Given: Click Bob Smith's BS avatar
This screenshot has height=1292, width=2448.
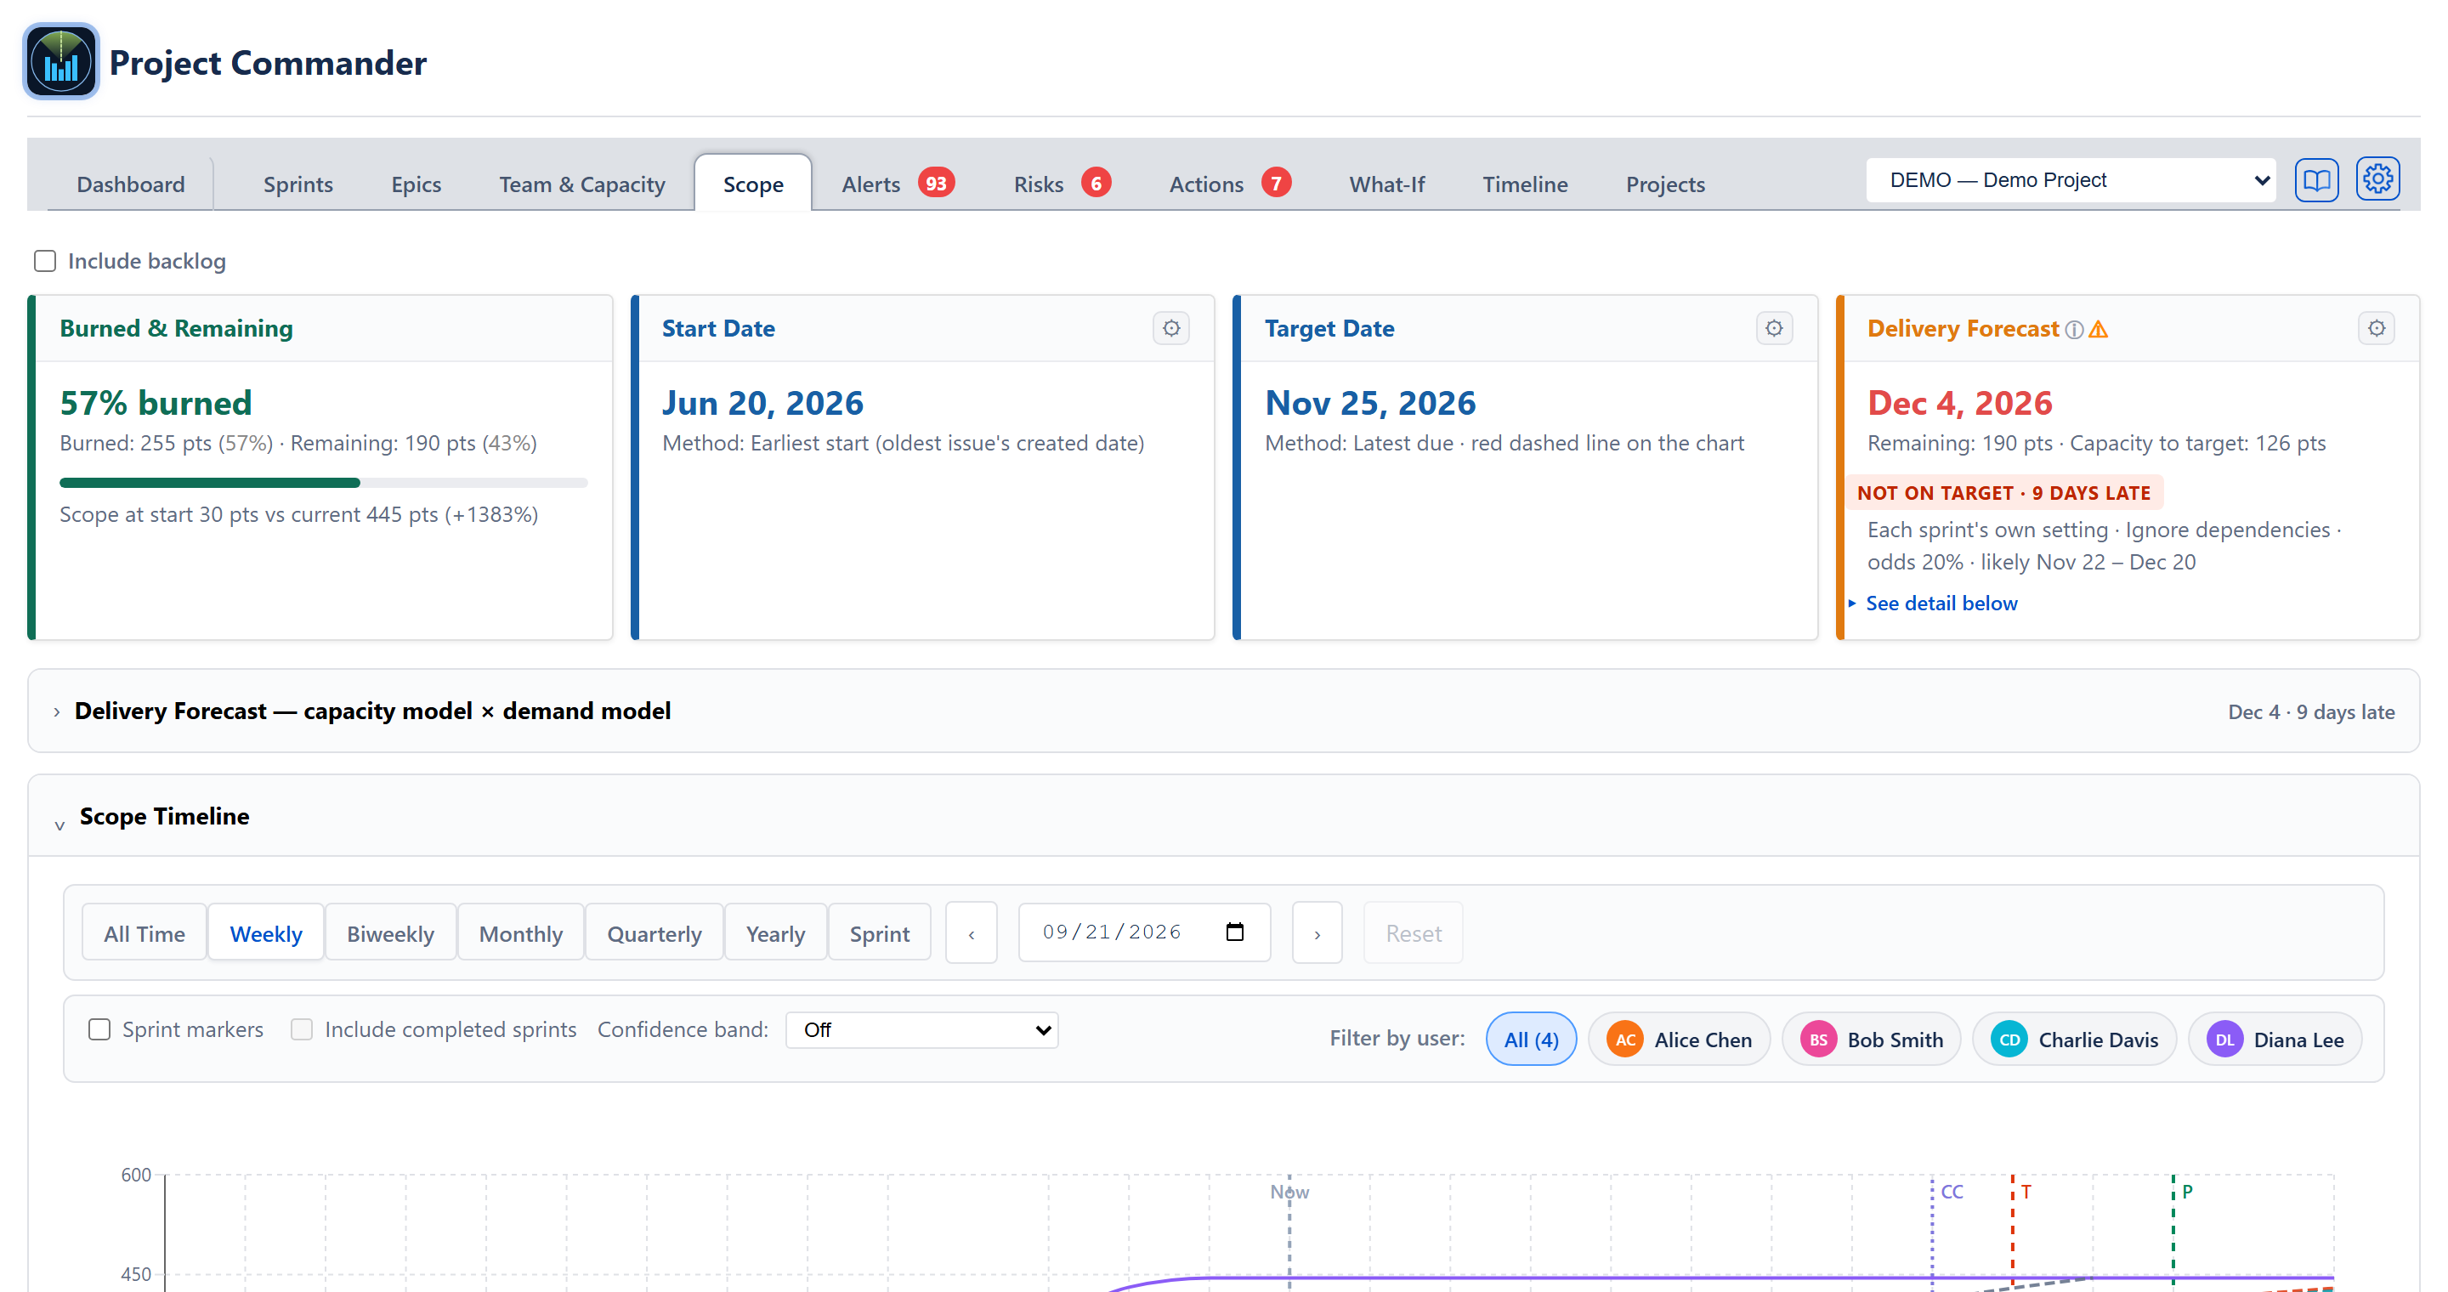Looking at the screenshot, I should (x=1818, y=1040).
